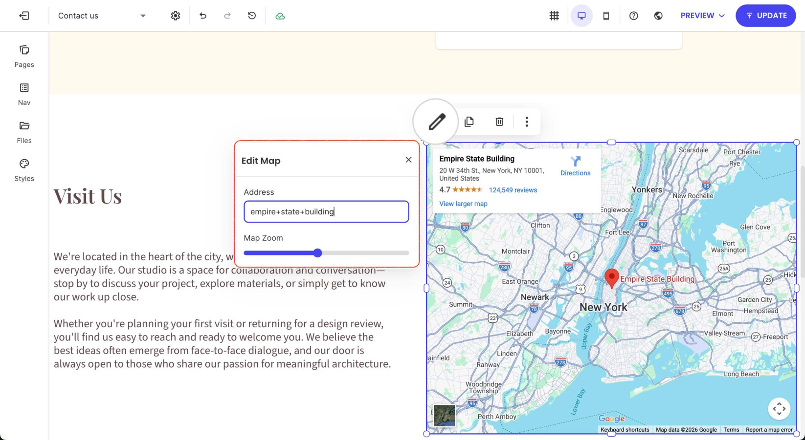The image size is (805, 440).
Task: Redo the last change
Action: 227,16
